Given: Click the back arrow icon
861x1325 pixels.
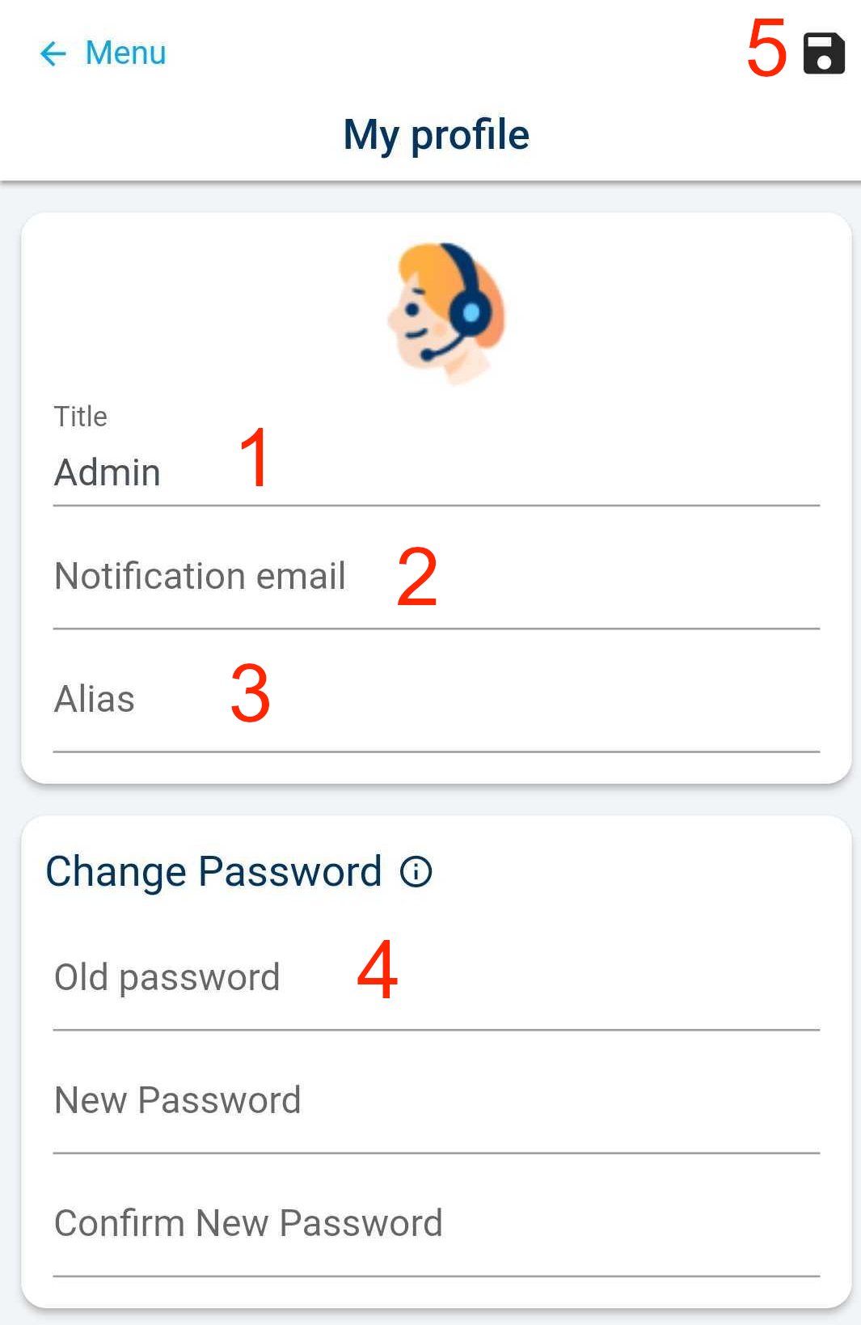Looking at the screenshot, I should coord(53,53).
